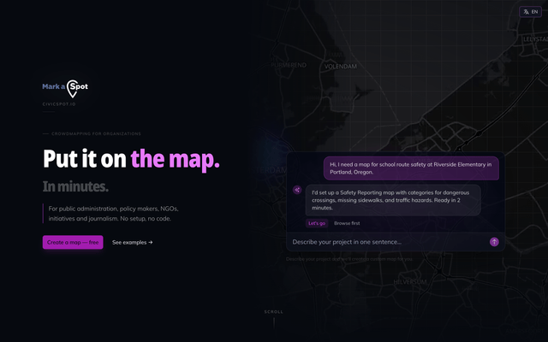Send message with the purple arrow button
Viewport: 548px width, 342px height.
tap(494, 242)
